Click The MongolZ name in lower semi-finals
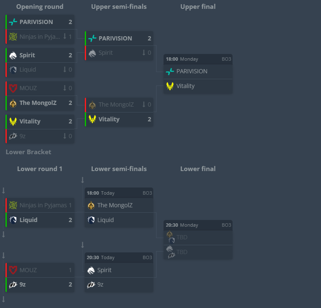The height and width of the screenshot is (308, 321). [115, 206]
